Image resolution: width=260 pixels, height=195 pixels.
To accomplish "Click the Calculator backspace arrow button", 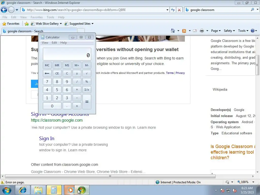I will tap(47, 73).
